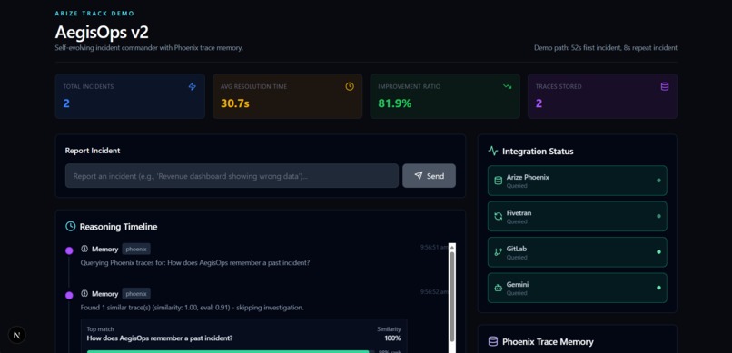Click the Send button
Viewport: 732px width, 353px height.
(429, 176)
